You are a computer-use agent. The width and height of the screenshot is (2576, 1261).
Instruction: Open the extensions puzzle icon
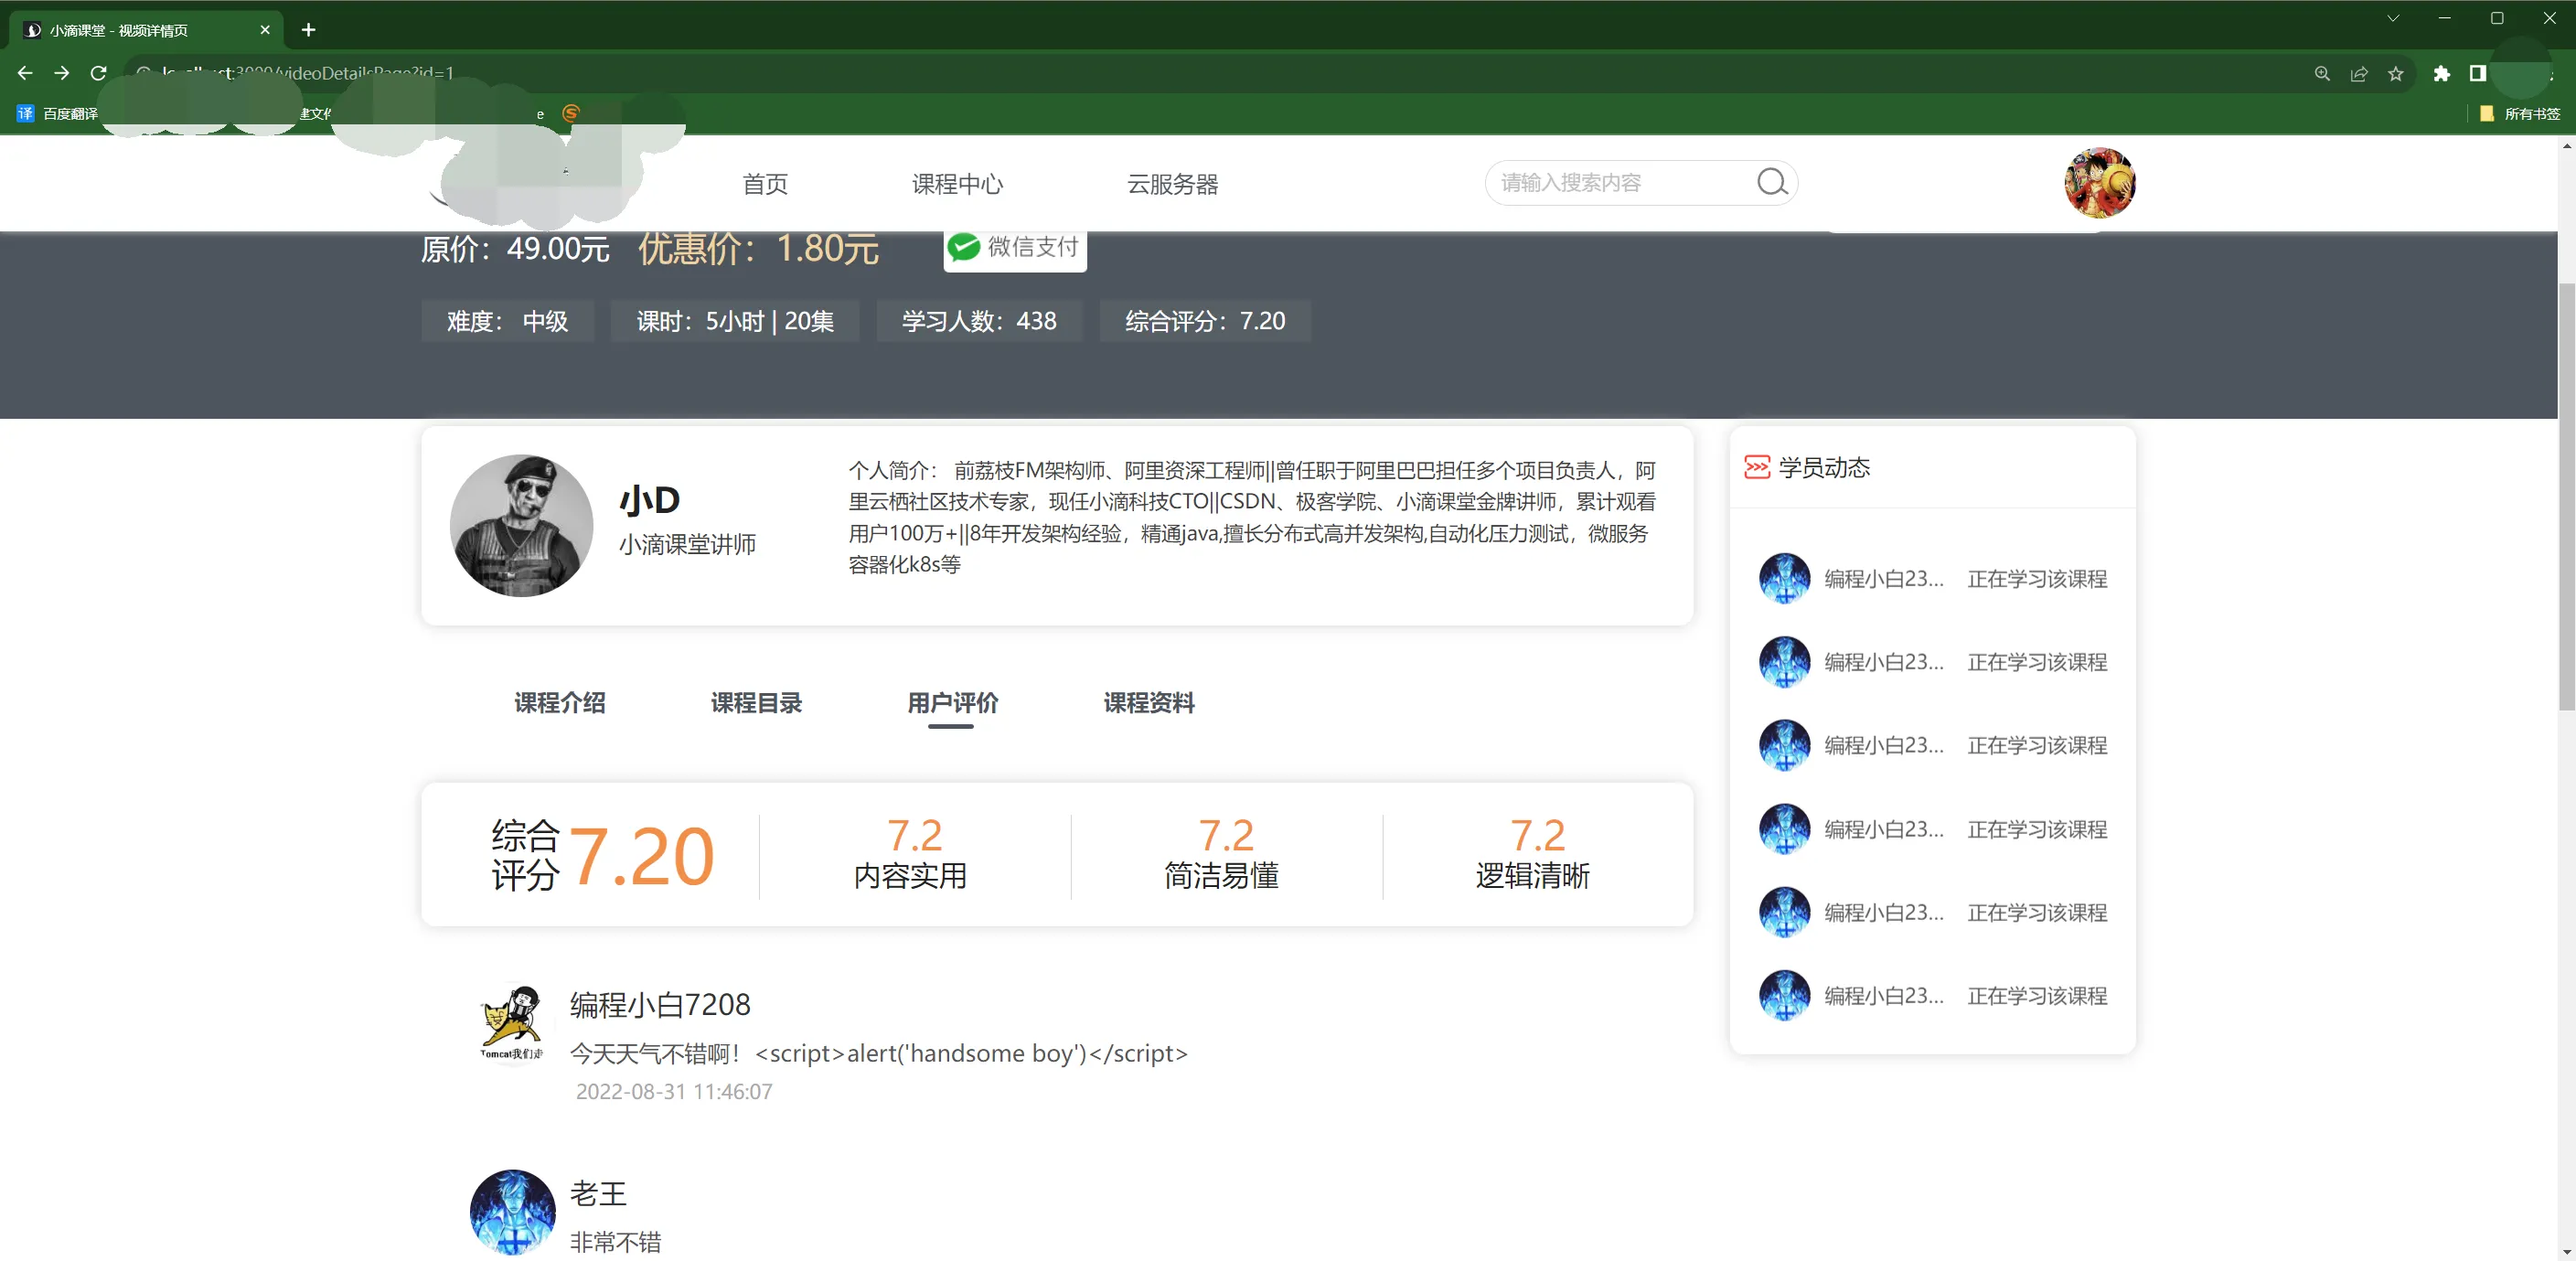pos(2441,73)
